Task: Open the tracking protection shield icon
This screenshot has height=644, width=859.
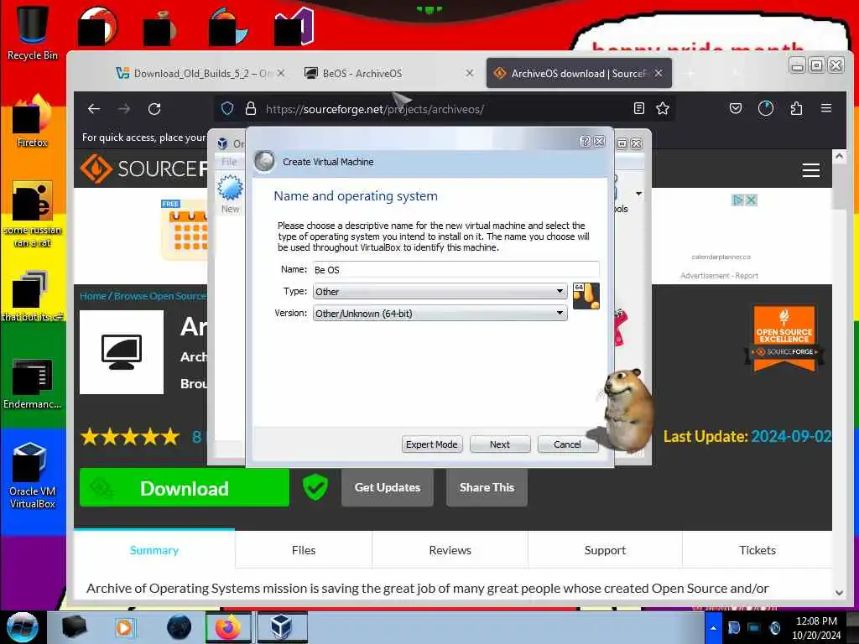Action: point(227,108)
